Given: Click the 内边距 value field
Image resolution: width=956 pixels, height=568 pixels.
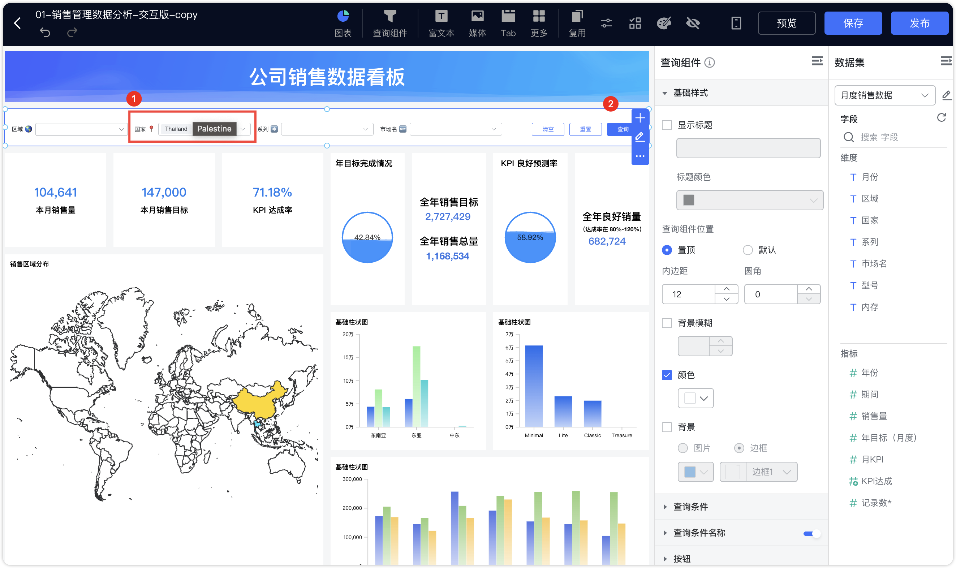Looking at the screenshot, I should (688, 294).
